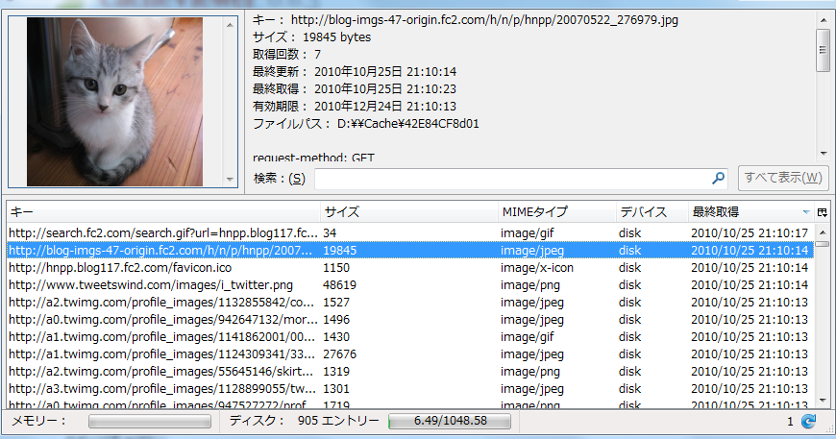Click the 取得回数: 7 line

click(x=287, y=55)
